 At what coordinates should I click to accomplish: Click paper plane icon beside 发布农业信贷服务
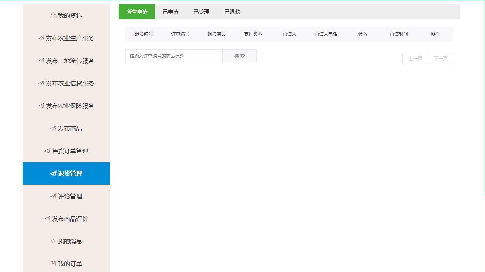(41, 84)
